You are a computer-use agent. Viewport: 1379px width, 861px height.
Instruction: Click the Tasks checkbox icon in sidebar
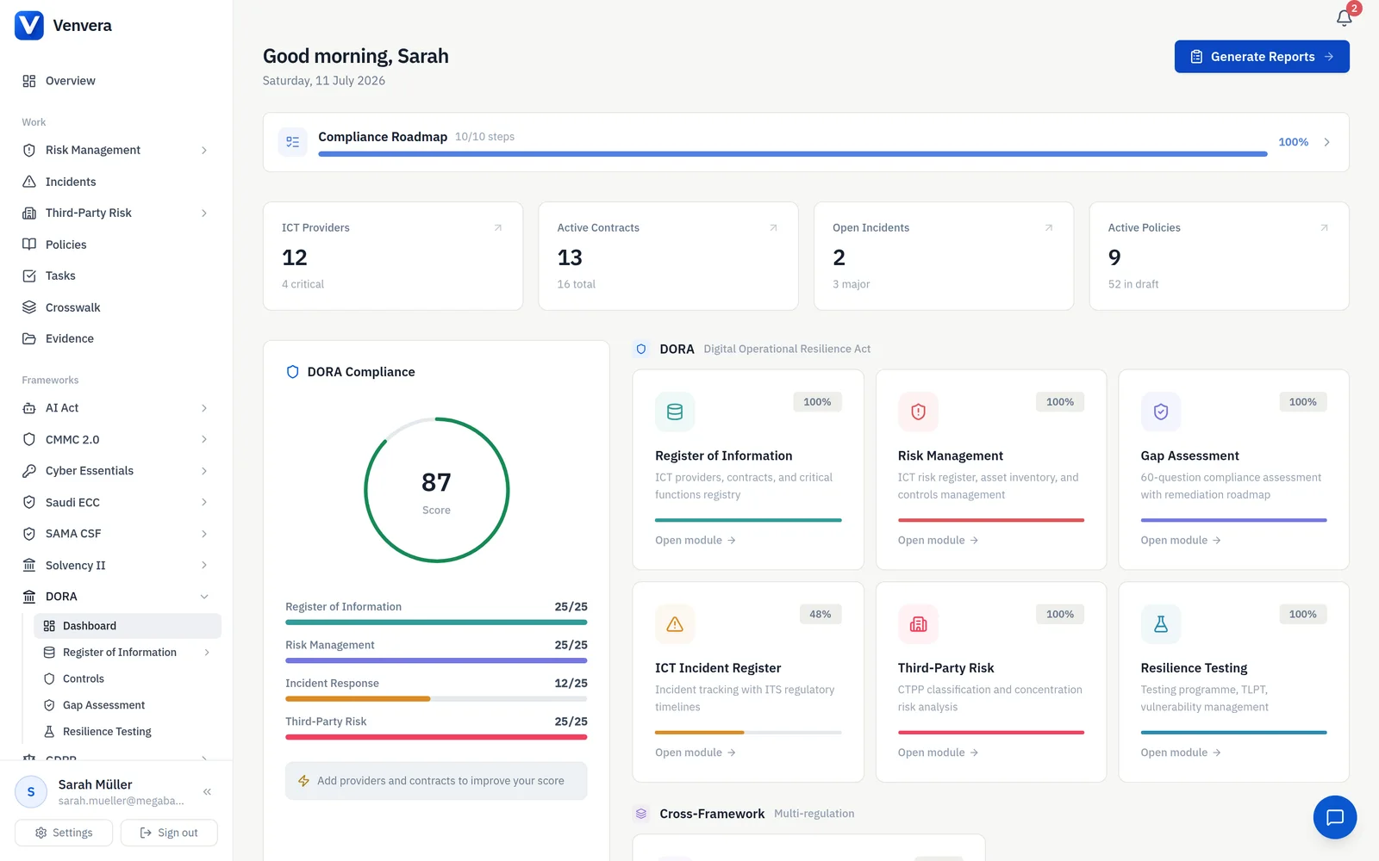(x=29, y=276)
